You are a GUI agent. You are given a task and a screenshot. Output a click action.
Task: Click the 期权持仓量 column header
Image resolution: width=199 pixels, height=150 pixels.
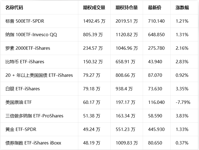click(127, 8)
